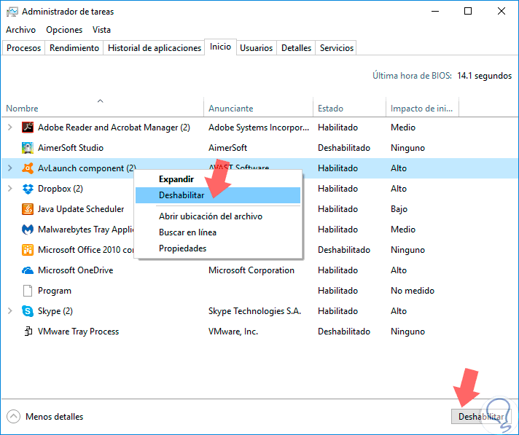Image resolution: width=519 pixels, height=435 pixels.
Task: Click the VMware, Inc. publisher cell
Action: [x=233, y=332]
